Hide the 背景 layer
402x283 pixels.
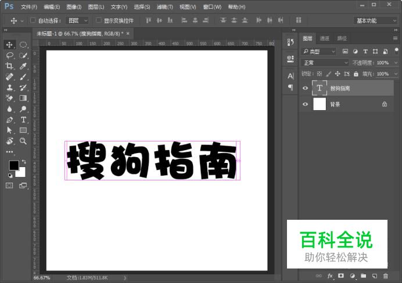click(x=305, y=104)
